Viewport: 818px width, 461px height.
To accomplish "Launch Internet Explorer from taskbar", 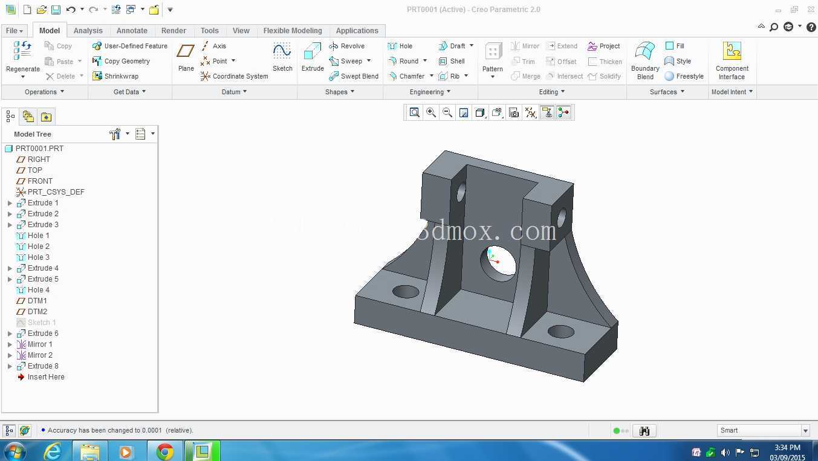I will click(53, 451).
